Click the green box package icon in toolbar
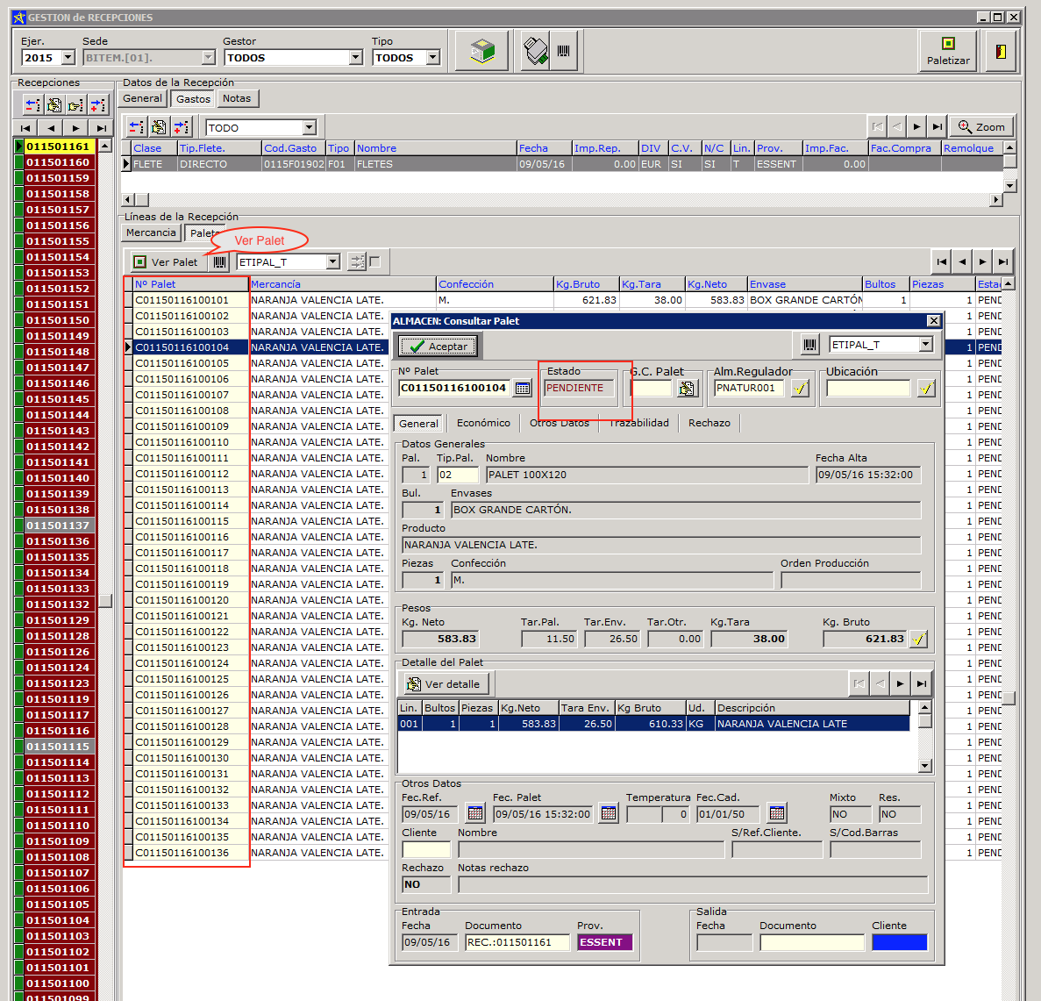Image resolution: width=1041 pixels, height=1001 pixels. [481, 51]
